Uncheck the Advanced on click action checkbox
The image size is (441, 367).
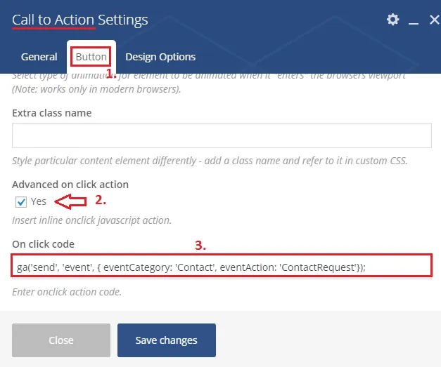[21, 202]
